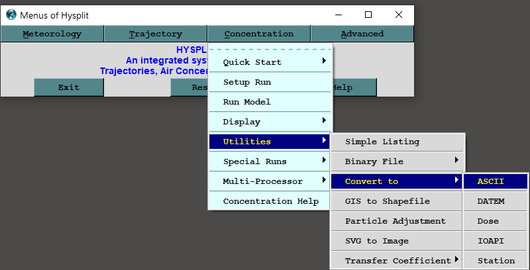
Task: Choose Particle Adjustment utility
Action: (x=397, y=221)
